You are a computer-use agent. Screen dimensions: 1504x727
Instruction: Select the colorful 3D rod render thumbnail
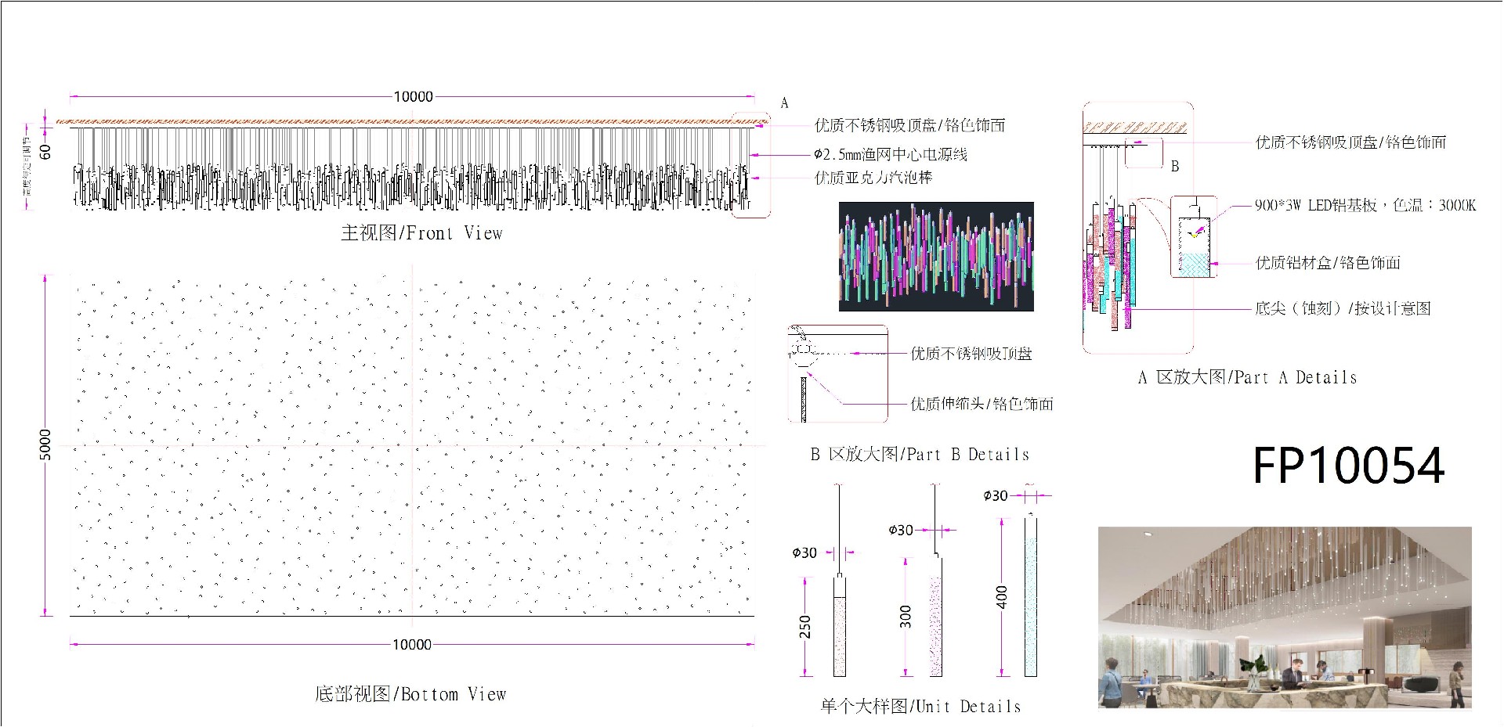[936, 257]
